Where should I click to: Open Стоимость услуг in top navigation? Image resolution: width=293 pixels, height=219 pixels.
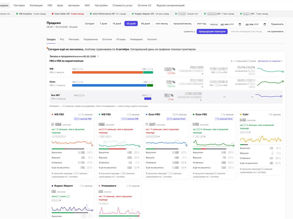point(123,5)
